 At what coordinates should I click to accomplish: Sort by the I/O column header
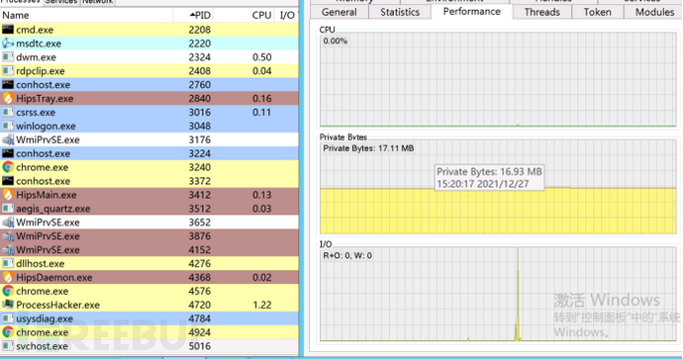(287, 15)
